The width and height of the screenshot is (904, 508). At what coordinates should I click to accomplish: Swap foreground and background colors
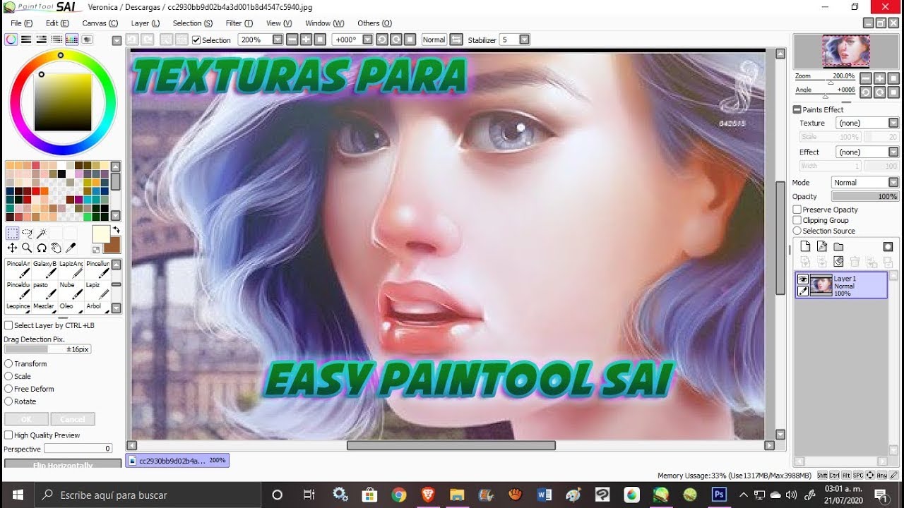[117, 230]
